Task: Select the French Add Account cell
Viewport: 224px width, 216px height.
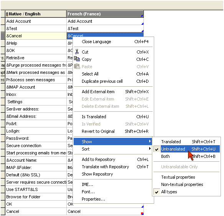Action: (105, 21)
